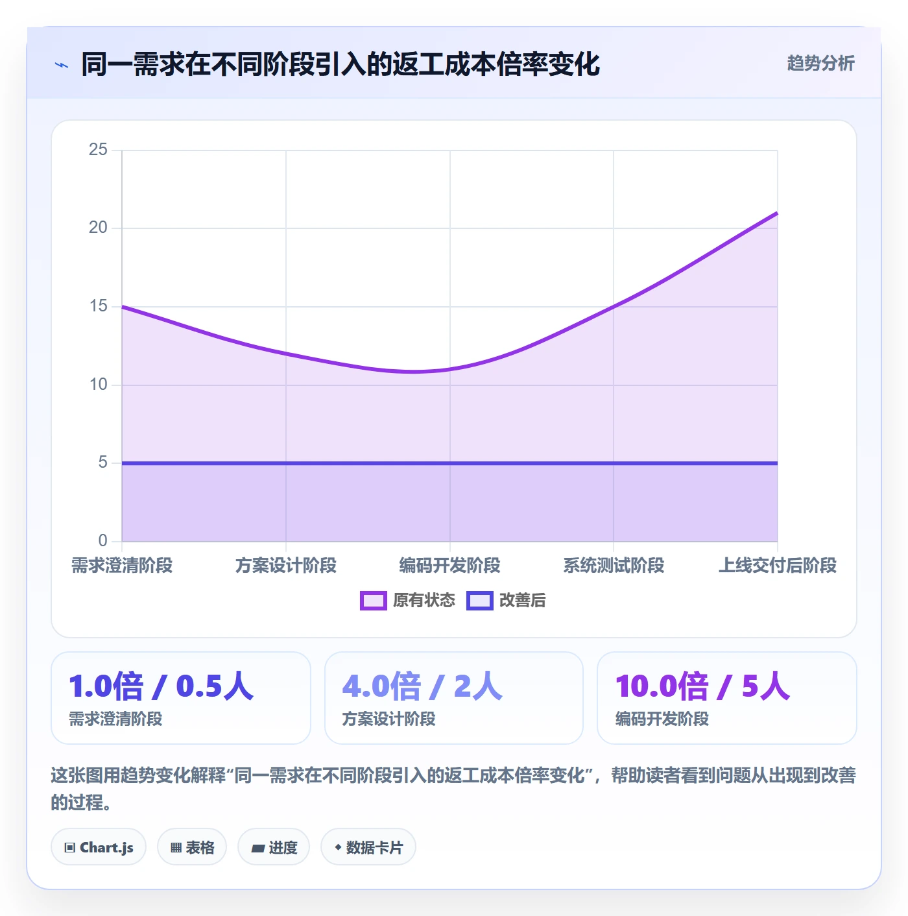Screen dimensions: 908x916
Task: Click the y-axis value 20
Action: (x=98, y=228)
